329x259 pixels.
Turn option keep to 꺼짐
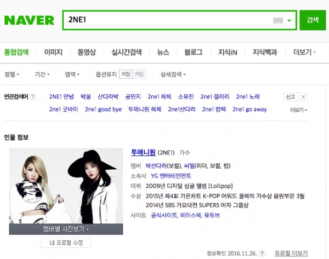126,74
